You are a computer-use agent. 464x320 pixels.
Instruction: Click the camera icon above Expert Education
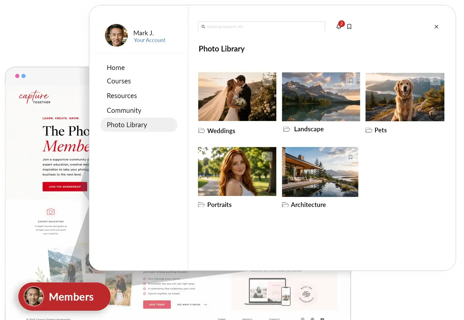[x=51, y=212]
